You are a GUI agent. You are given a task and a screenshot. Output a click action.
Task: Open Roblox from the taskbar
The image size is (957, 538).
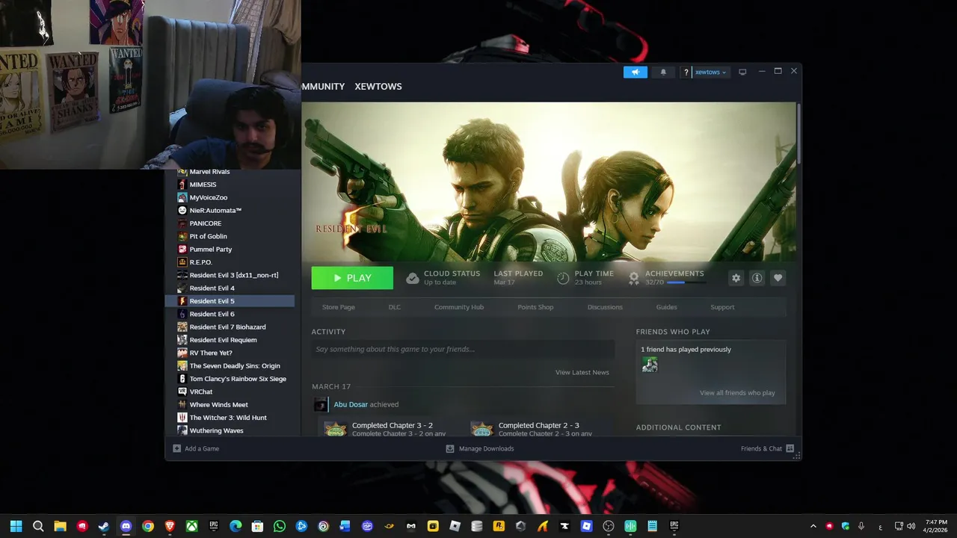click(455, 526)
